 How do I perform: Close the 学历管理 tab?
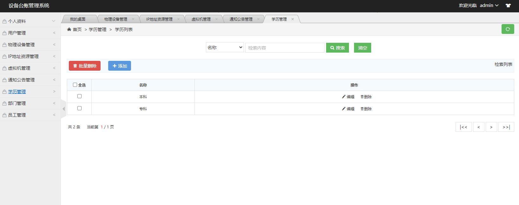click(292, 19)
